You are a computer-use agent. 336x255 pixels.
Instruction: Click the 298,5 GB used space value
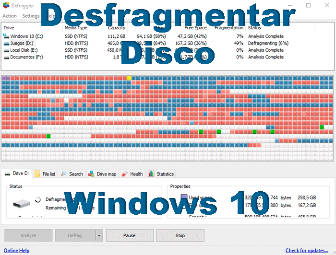click(307, 197)
